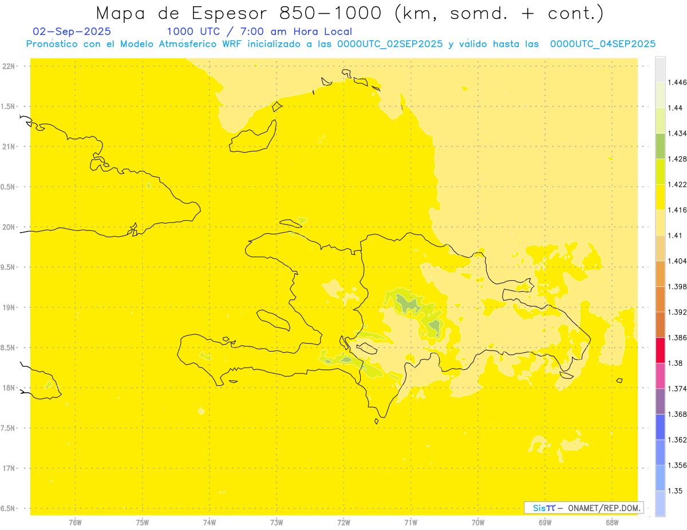Click the latitude label 18N
The height and width of the screenshot is (530, 687).
click(x=9, y=388)
